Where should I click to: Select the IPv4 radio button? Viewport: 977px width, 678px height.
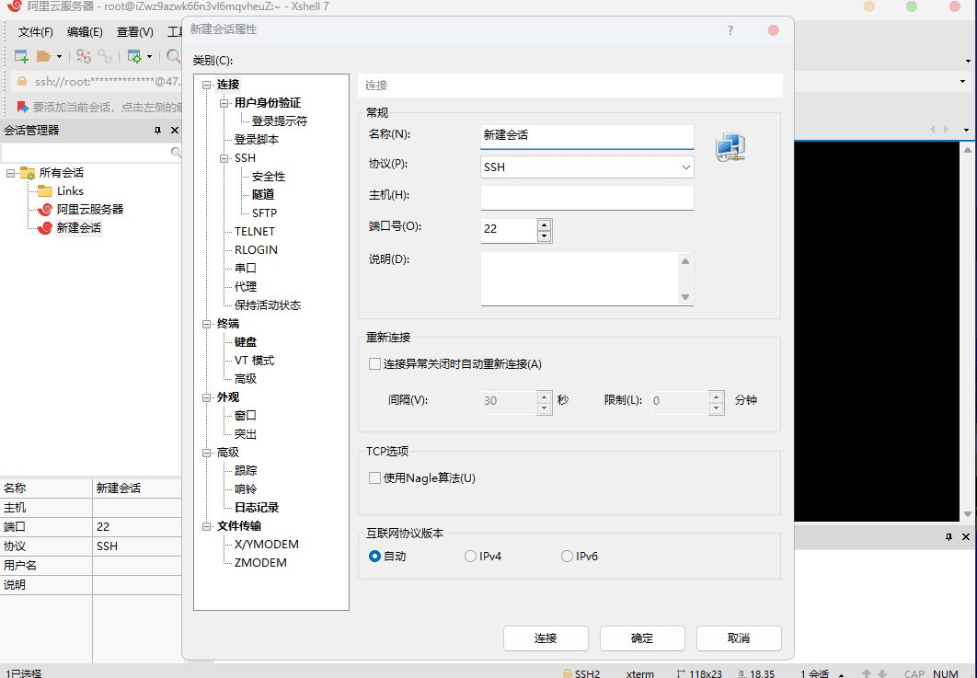(x=470, y=556)
